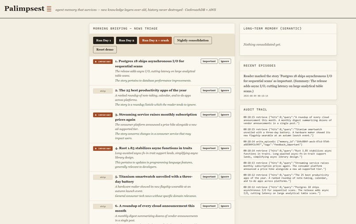356x224 pixels.
Task: Mark the Rust 1.85 story important
Action: pyautogui.click(x=209, y=148)
